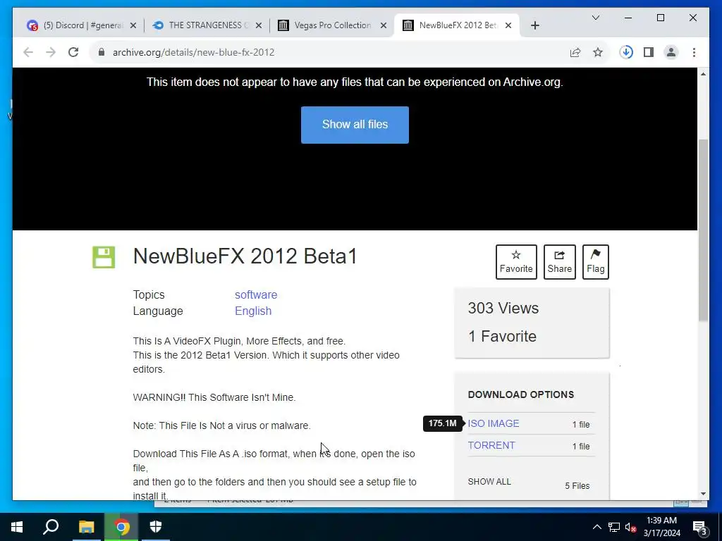Click the page vertical scrollbar thumb

pos(703,230)
